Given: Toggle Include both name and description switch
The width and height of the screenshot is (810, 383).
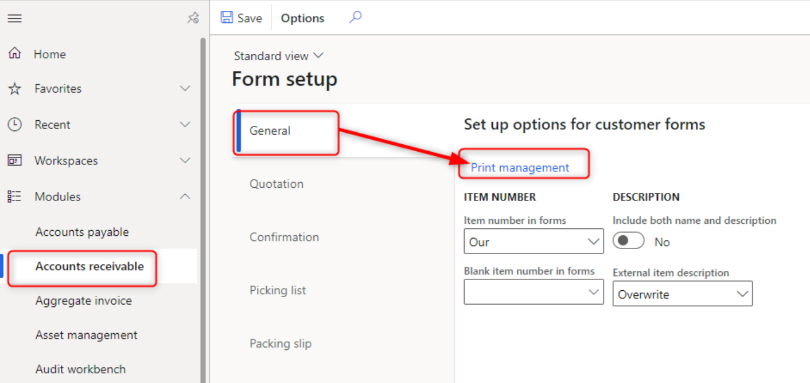Looking at the screenshot, I should point(628,241).
